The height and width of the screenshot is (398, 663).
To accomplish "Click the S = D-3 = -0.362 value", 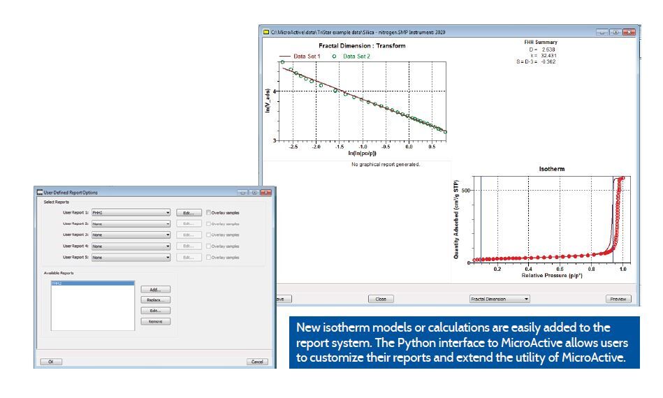I will tap(536, 61).
